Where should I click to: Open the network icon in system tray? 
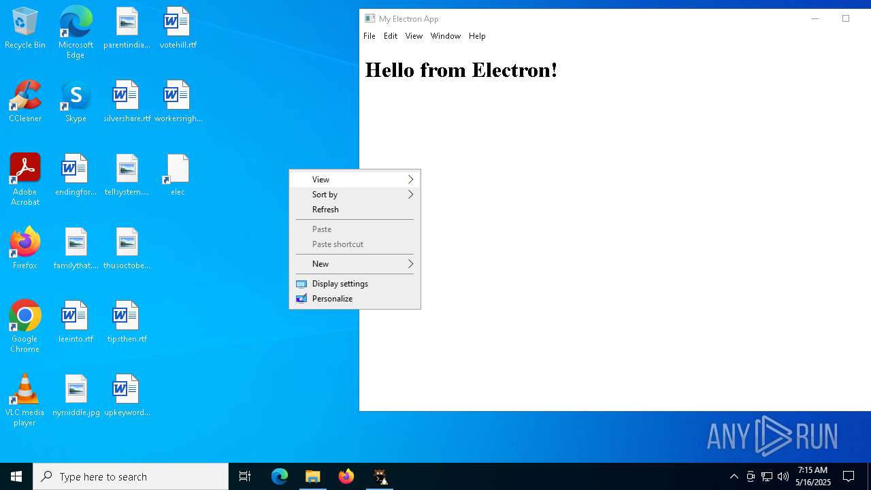(x=767, y=476)
